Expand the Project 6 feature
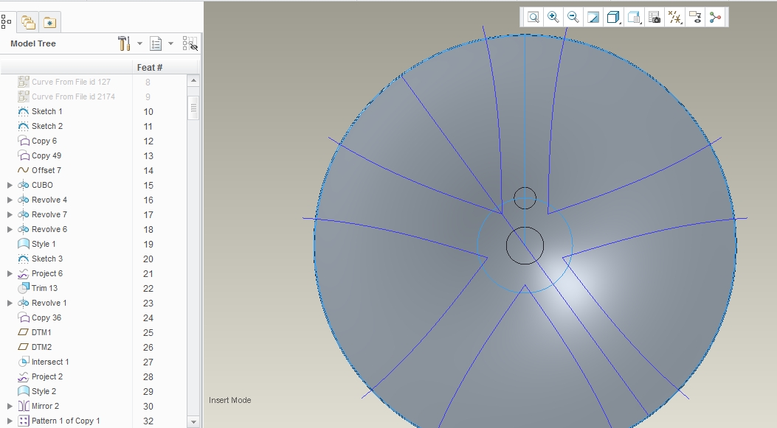This screenshot has height=428, width=777. click(10, 273)
